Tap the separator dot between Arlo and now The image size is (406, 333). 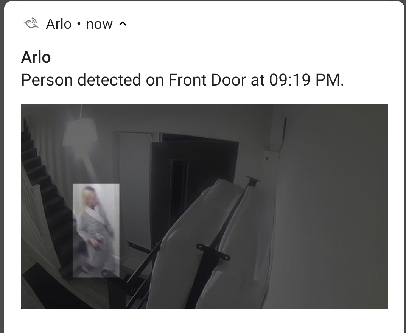click(79, 24)
